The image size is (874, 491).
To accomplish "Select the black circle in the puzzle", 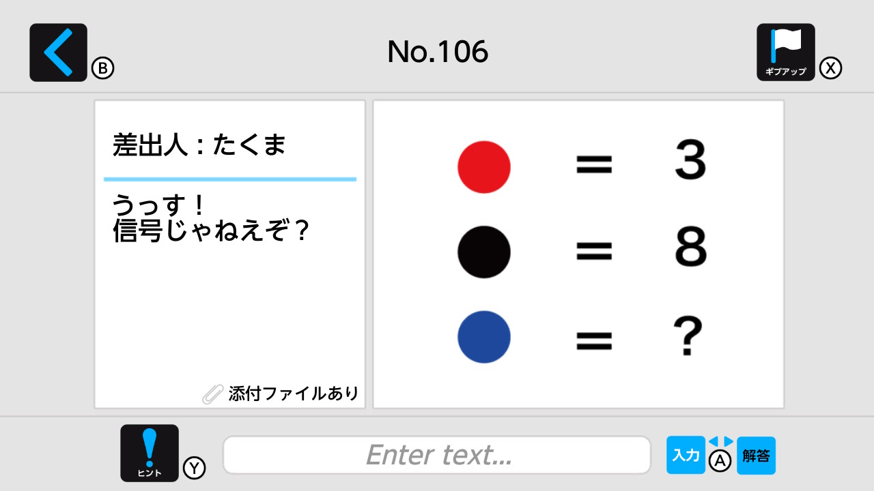I will pyautogui.click(x=483, y=251).
